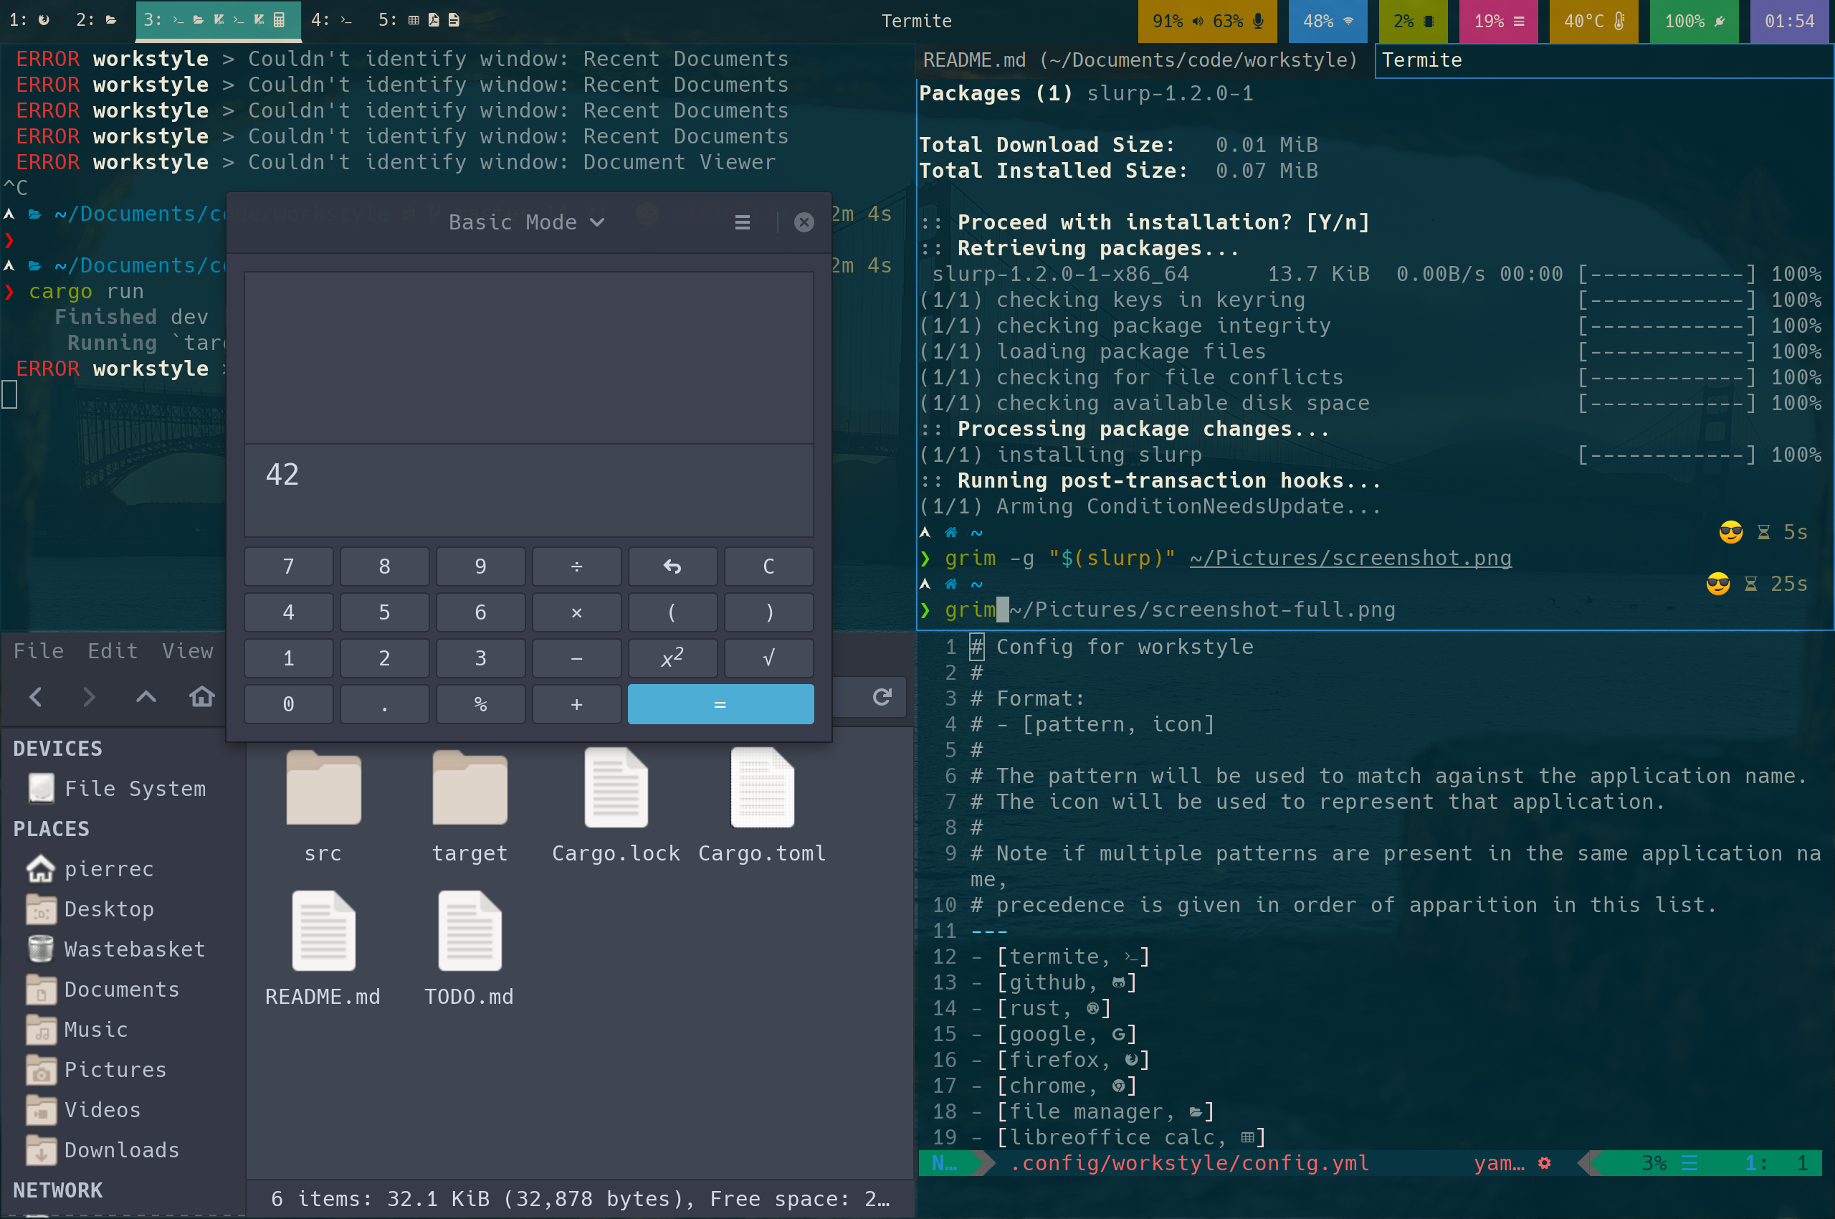1835x1219 pixels.
Task: Select Desktop in Places sidebar
Action: 92,909
